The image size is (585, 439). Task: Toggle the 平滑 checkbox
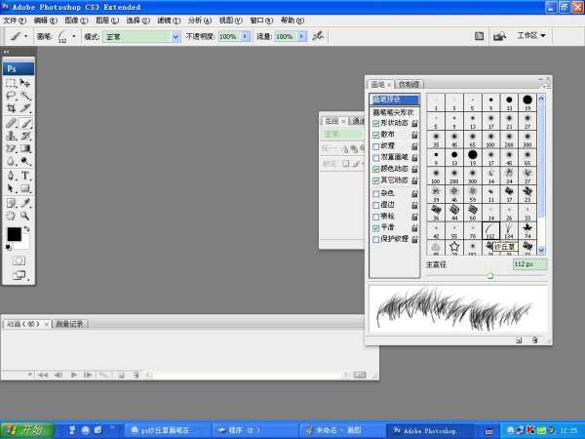tap(376, 227)
